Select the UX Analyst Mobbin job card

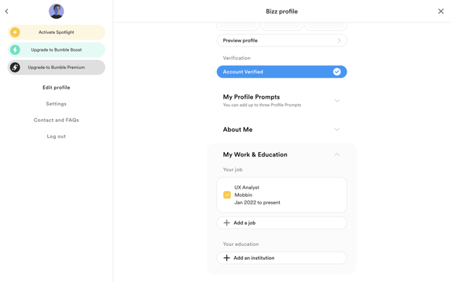coord(282,195)
